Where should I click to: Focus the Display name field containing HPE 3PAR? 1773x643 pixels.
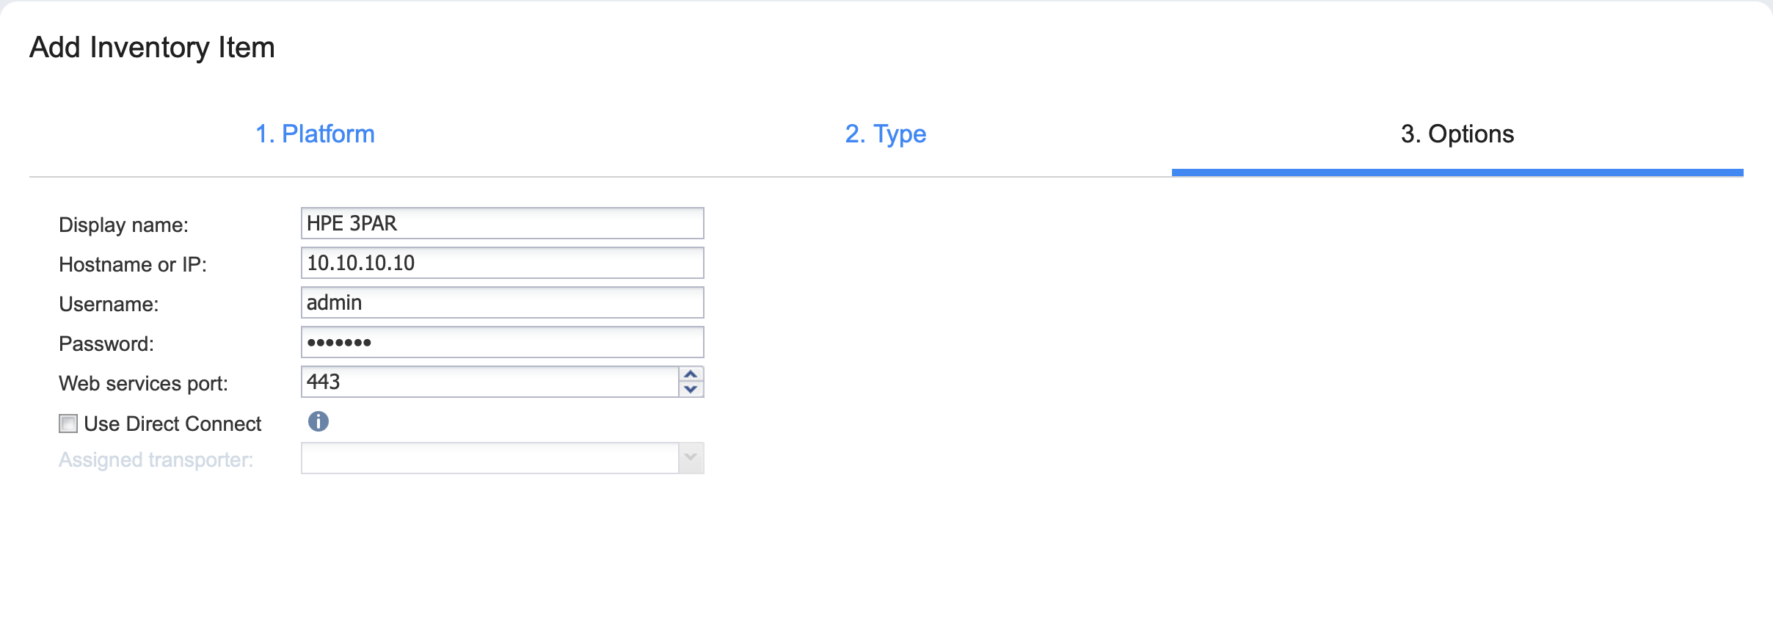[x=502, y=223]
